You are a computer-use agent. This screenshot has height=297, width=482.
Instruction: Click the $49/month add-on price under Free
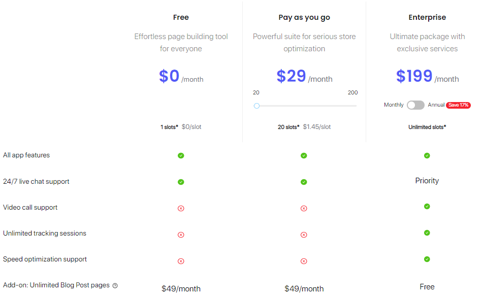point(181,289)
